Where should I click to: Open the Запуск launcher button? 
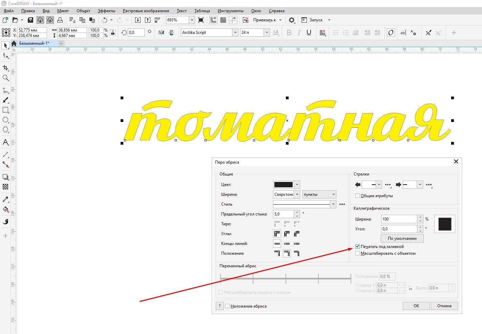coord(316,20)
